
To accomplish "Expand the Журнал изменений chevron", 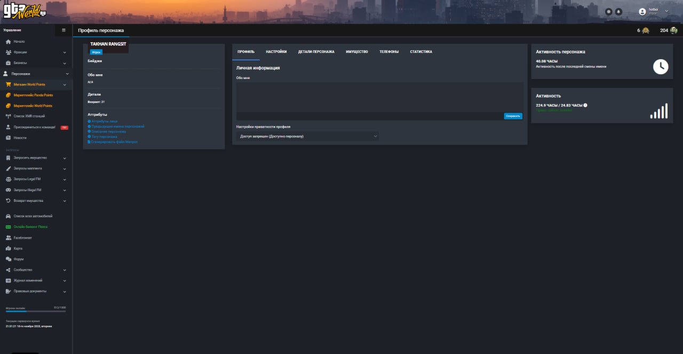I will 65,281.
